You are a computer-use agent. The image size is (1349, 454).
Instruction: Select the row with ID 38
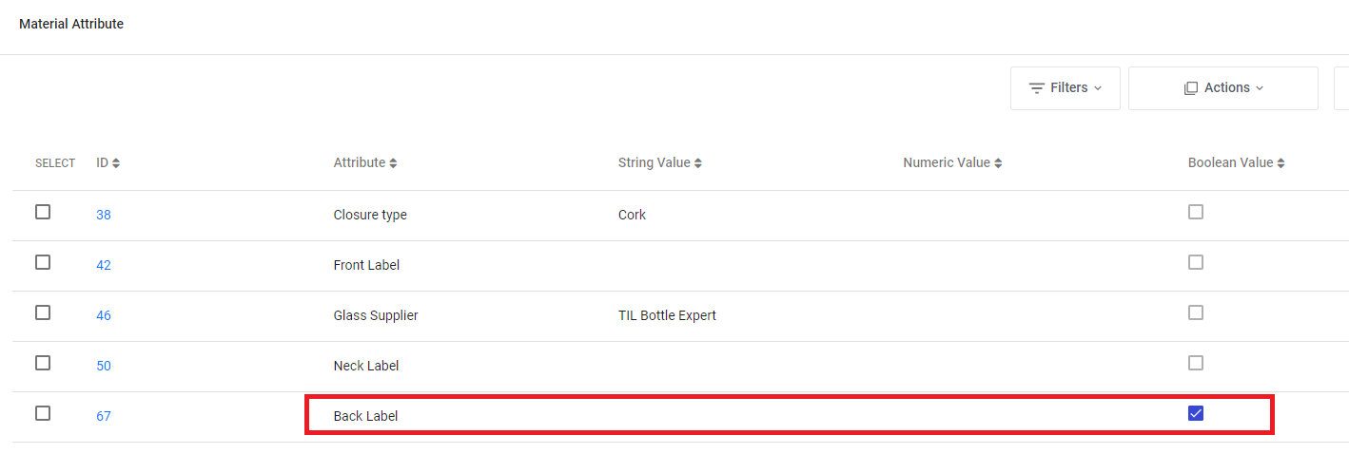tap(43, 212)
